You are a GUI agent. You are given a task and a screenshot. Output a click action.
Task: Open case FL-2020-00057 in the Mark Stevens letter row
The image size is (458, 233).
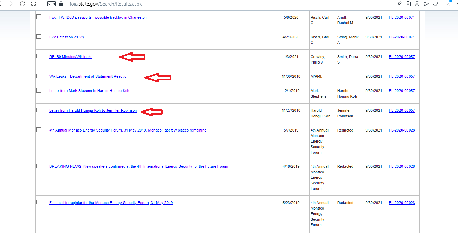tap(402, 91)
